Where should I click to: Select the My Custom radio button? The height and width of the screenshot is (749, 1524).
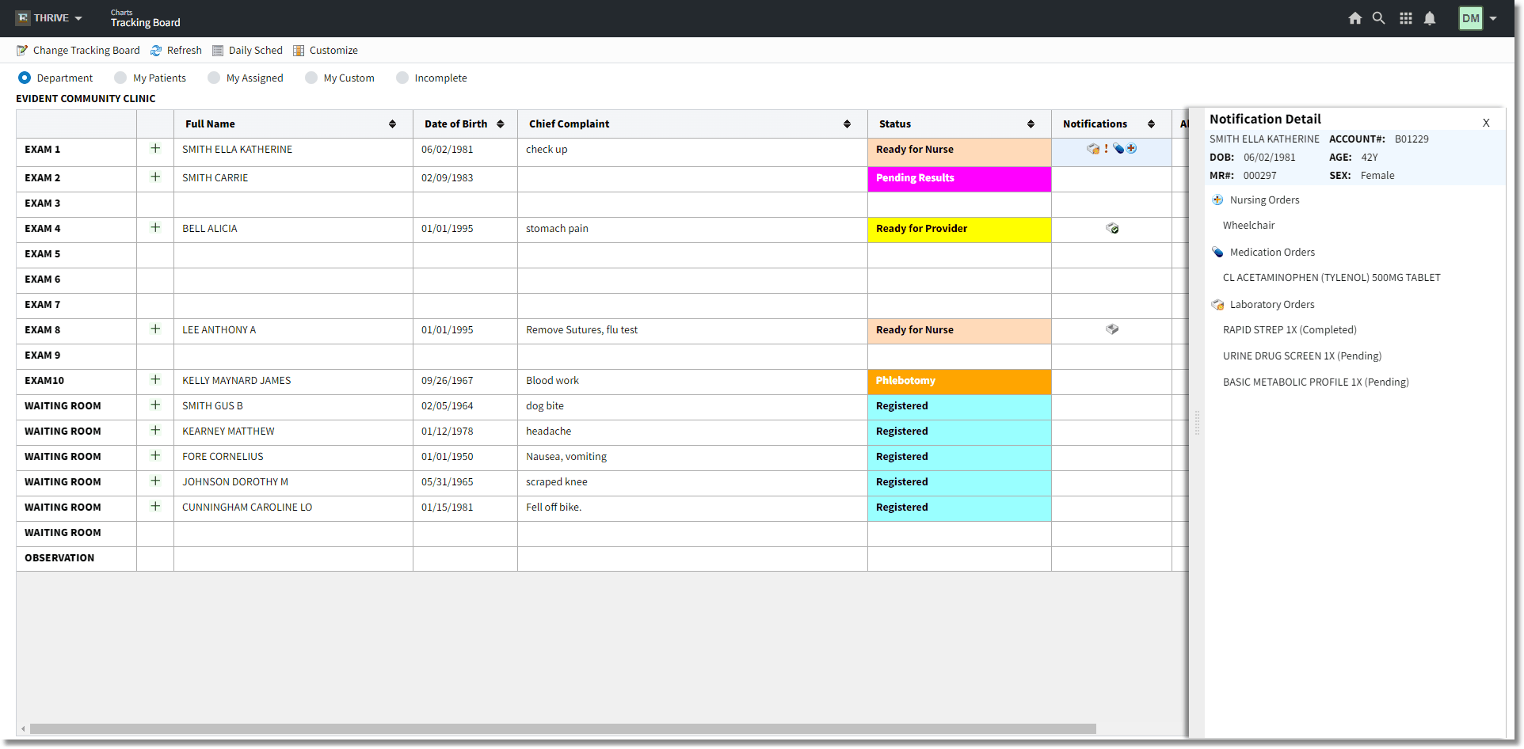pyautogui.click(x=311, y=78)
